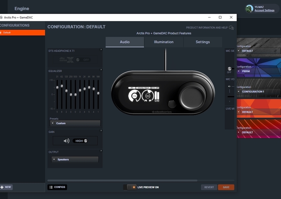The image size is (281, 199).
Task: Switch to the Illumination tab
Action: 164,42
